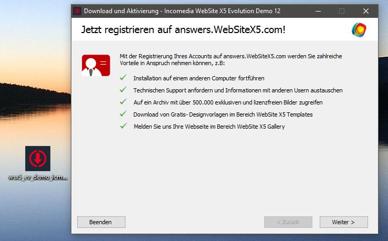Click the red user account card icon

pyautogui.click(x=96, y=65)
